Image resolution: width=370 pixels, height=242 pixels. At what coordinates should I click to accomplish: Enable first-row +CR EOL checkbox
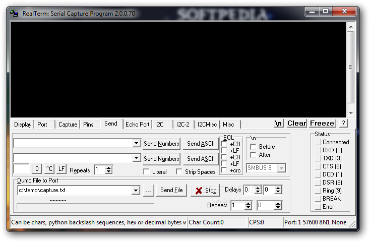point(224,144)
